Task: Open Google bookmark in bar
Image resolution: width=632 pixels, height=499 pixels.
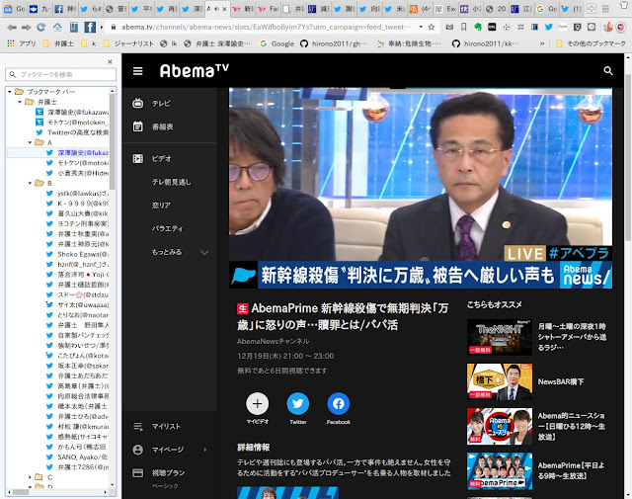Action: pyautogui.click(x=277, y=43)
